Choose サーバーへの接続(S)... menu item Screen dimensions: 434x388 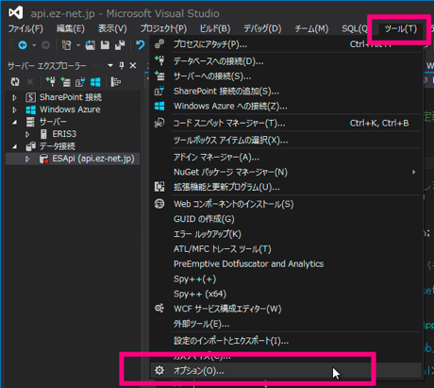pos(286,76)
